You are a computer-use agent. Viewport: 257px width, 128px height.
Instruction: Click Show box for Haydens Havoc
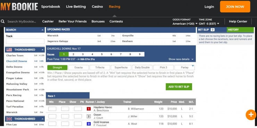coord(78,109)
